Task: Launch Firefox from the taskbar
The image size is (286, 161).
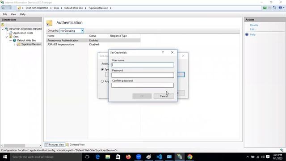Action: (128, 157)
